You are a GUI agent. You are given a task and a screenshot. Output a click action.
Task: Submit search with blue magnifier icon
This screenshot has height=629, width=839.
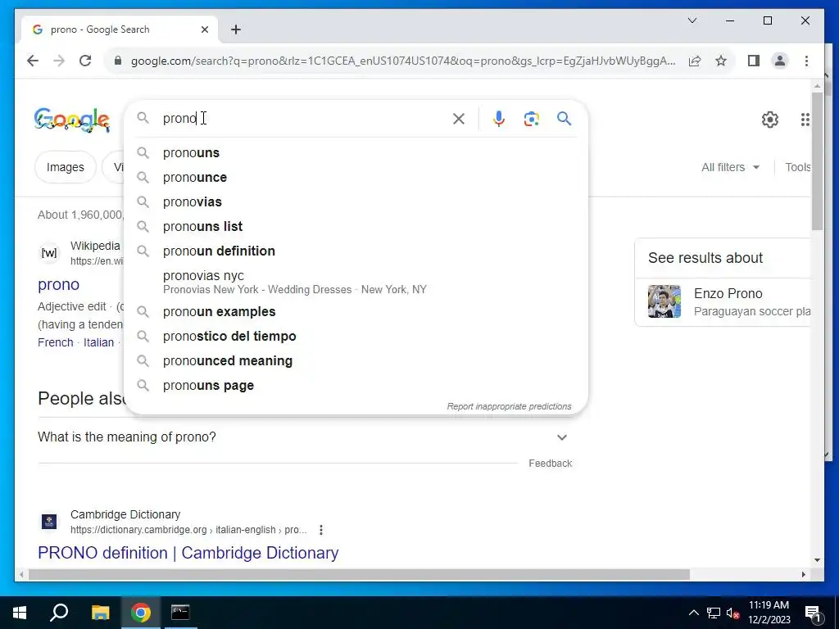(564, 118)
